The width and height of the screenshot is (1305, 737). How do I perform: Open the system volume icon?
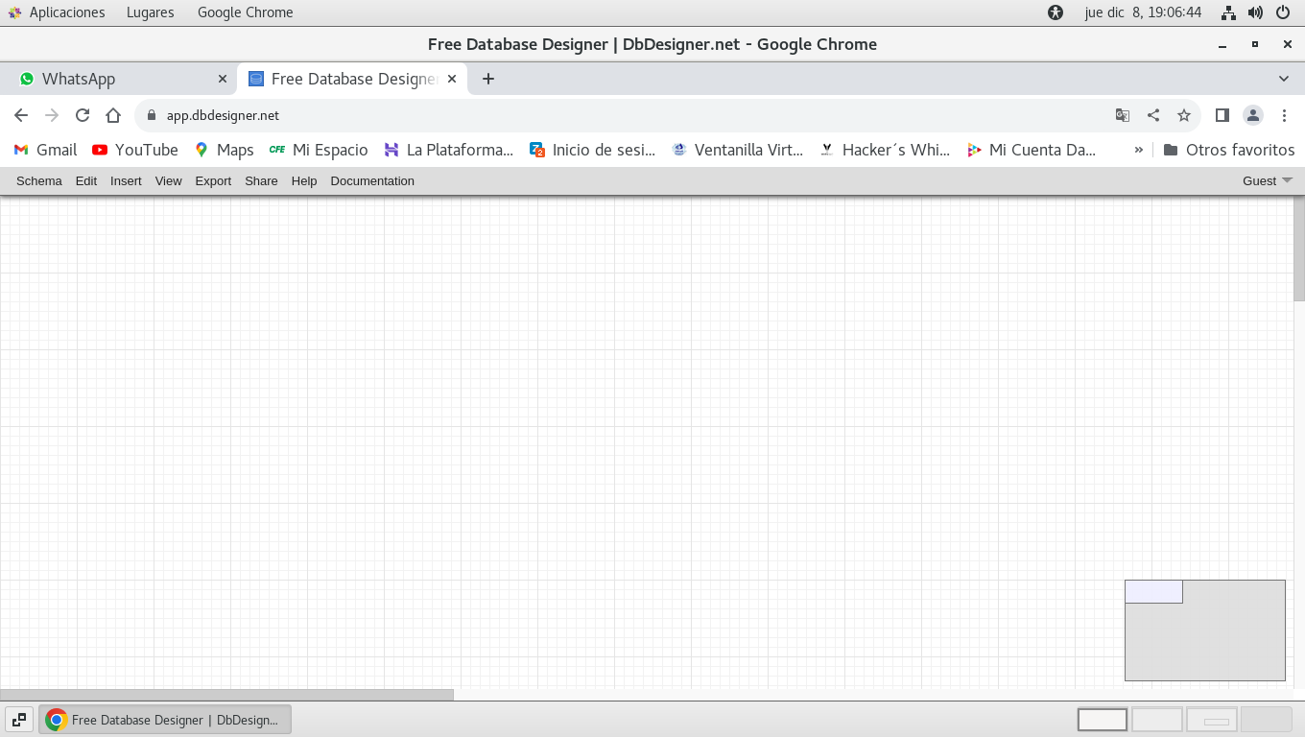(x=1255, y=12)
